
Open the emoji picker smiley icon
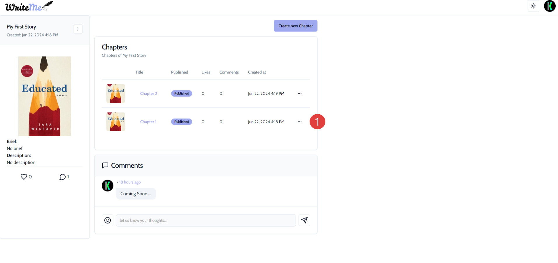tap(108, 220)
